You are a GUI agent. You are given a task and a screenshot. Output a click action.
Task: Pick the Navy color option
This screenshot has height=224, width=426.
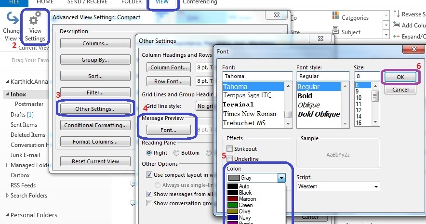coord(256,218)
